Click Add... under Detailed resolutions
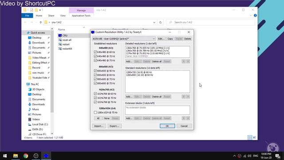 pyautogui.click(x=129, y=61)
